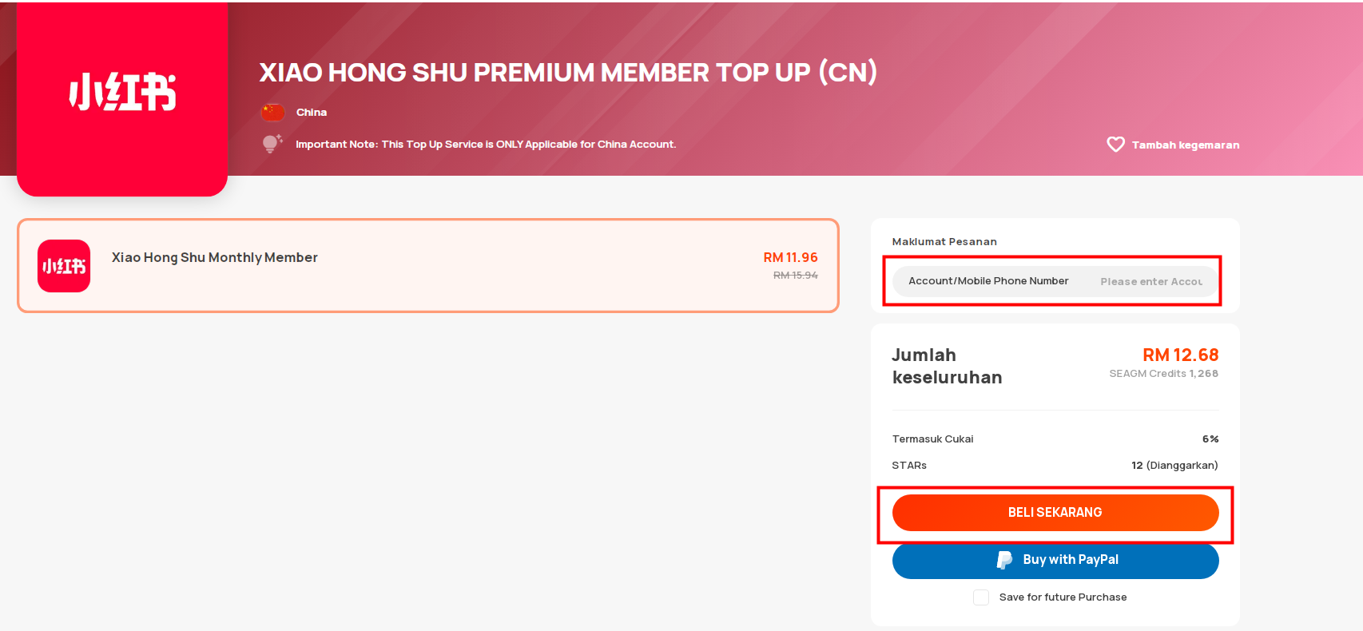
Task: Click the Buy with PayPal button
Action: [1055, 560]
